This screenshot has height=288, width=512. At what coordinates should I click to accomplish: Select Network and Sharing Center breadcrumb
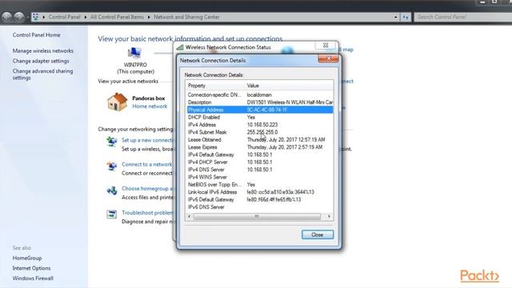pos(186,17)
